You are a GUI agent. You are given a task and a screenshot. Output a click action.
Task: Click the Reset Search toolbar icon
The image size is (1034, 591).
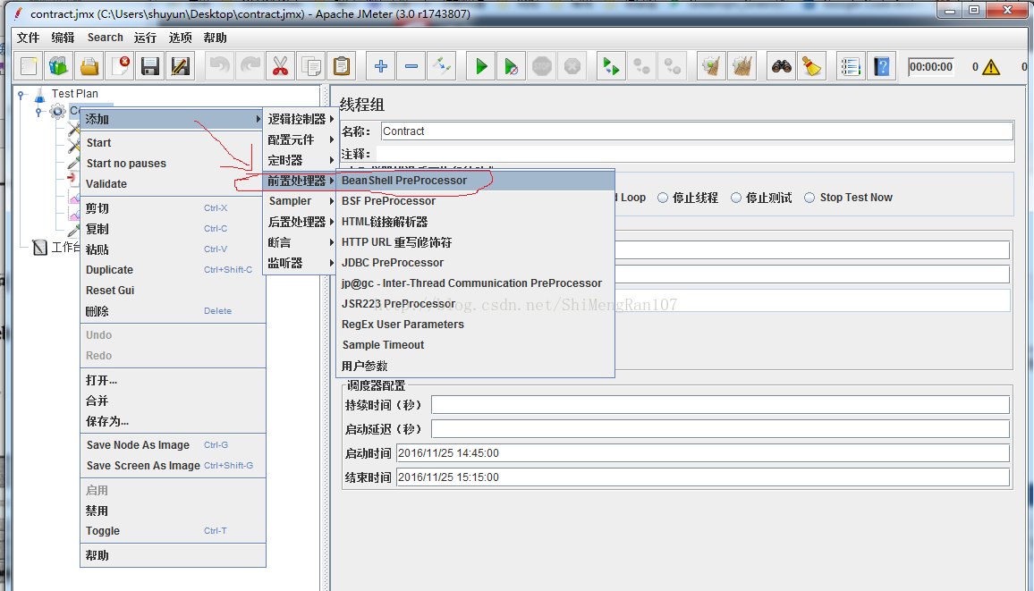[x=812, y=66]
